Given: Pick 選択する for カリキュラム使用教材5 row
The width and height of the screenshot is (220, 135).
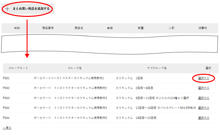Looking at the screenshot, I should click(203, 118).
